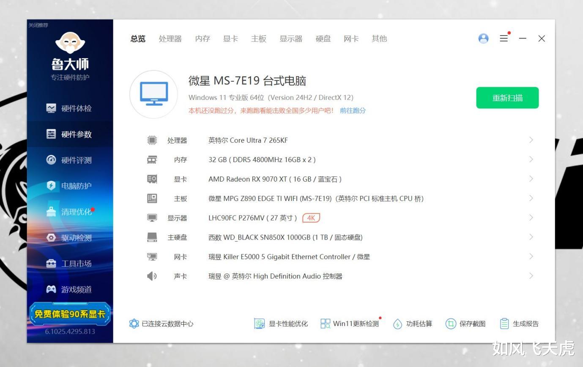The width and height of the screenshot is (583, 367).
Task: Click the 鲁大师 mascot logo
Action: tap(70, 43)
